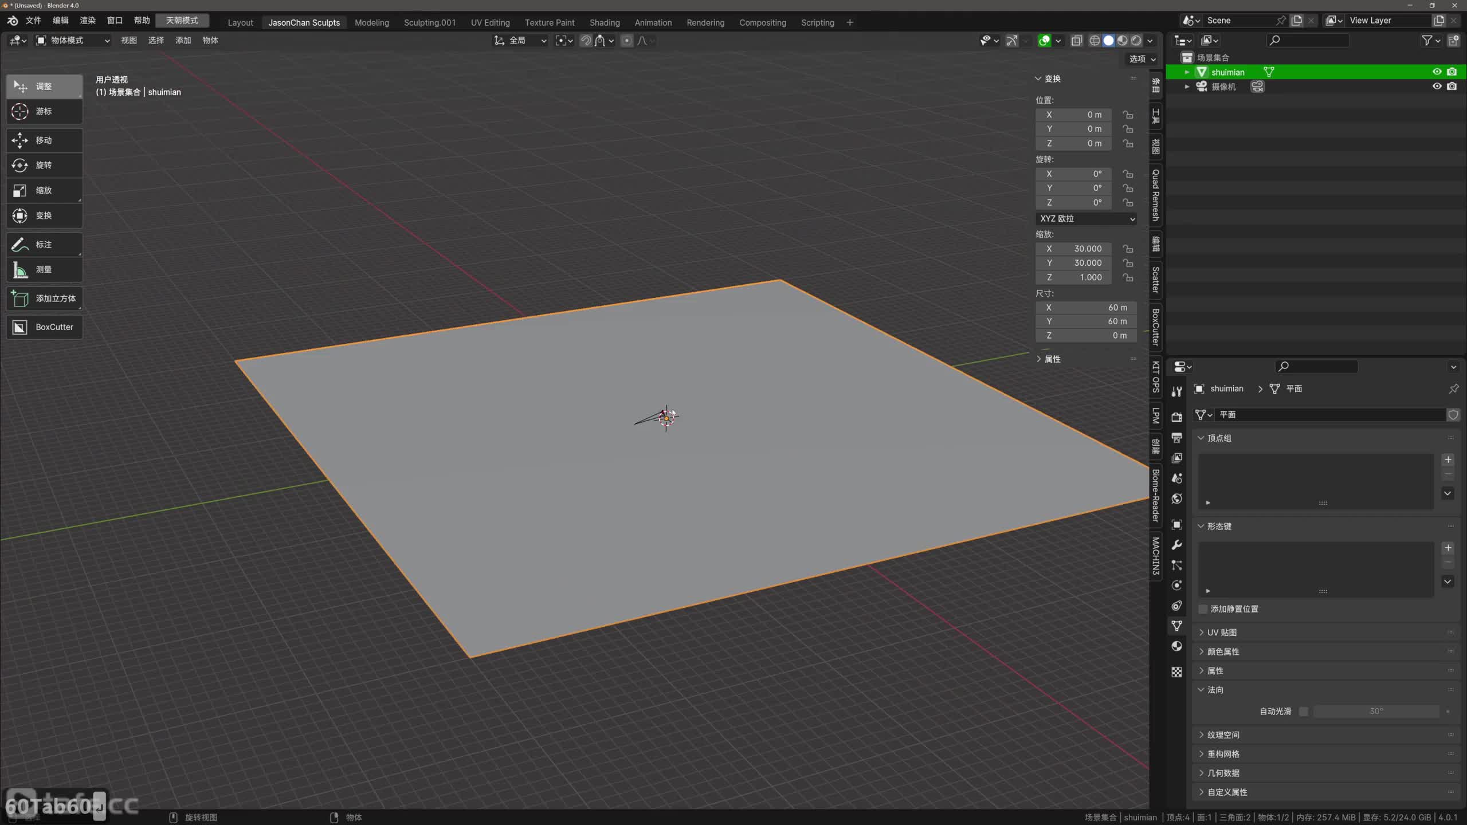Viewport: 1467px width, 825px height.
Task: Open the Render properties tab
Action: pos(1176,417)
